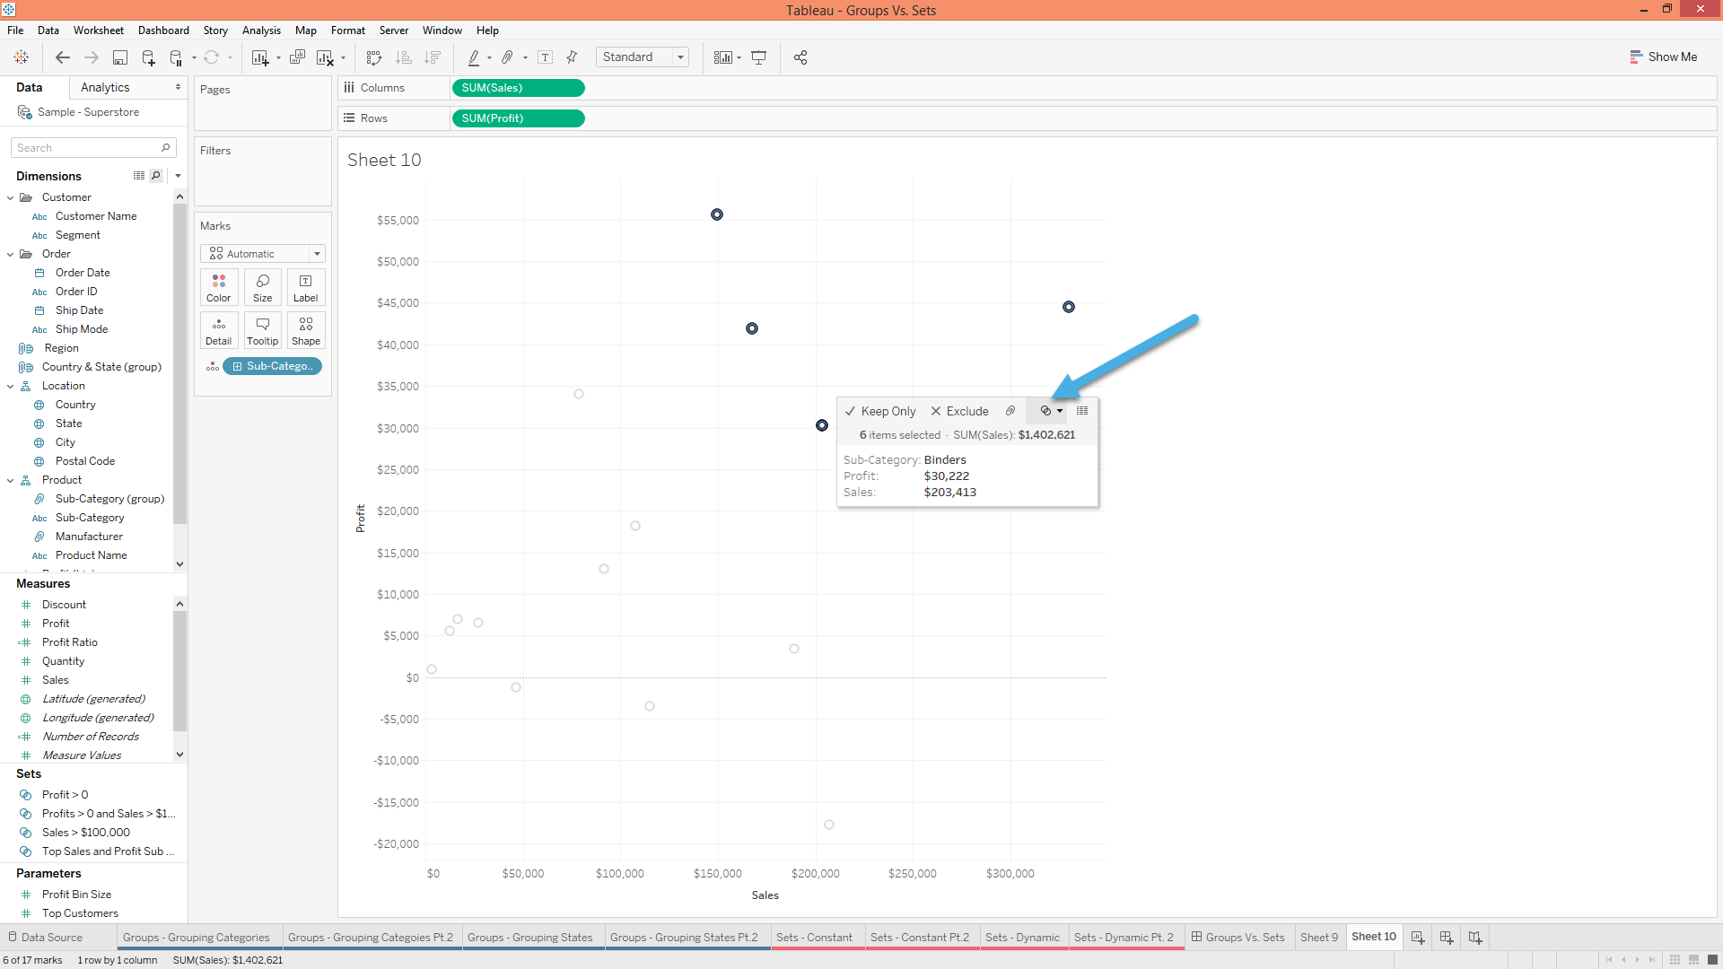Open the Worksheet menu

99,31
